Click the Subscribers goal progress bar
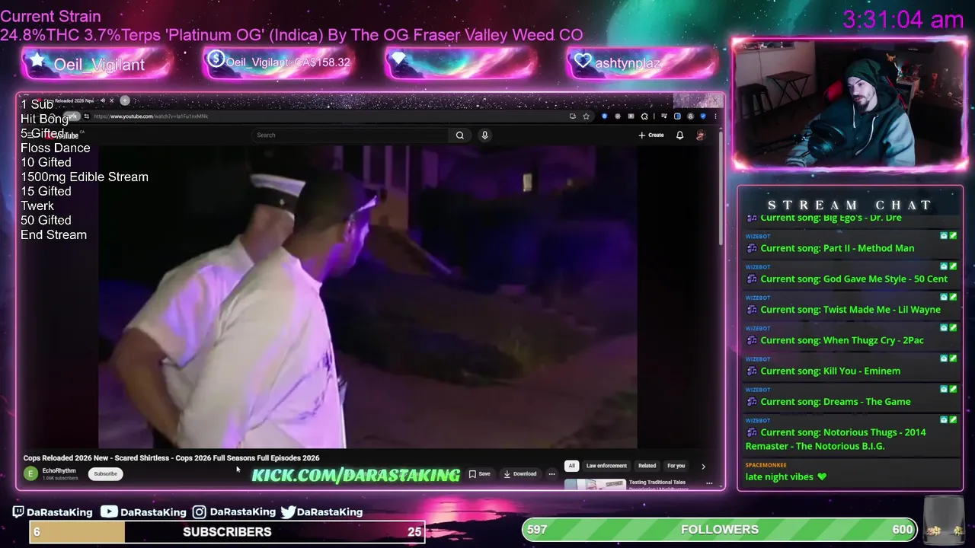This screenshot has width=975, height=548. coord(227,532)
